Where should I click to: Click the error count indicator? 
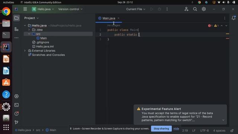(210, 26)
